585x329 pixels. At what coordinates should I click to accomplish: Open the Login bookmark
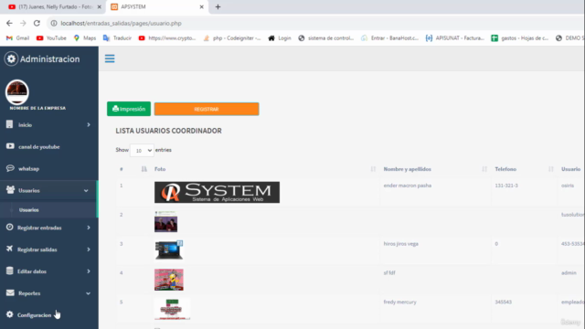coord(280,38)
